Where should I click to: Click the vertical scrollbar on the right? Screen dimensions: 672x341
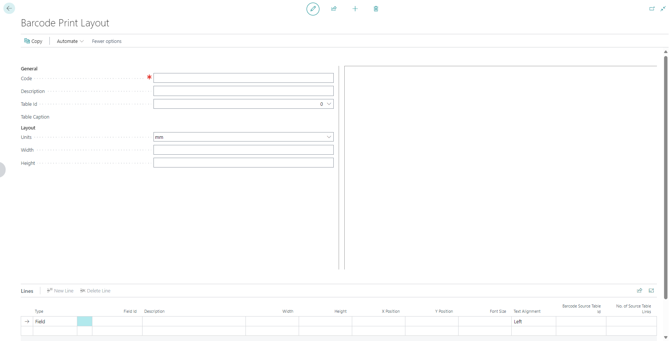[x=666, y=177]
